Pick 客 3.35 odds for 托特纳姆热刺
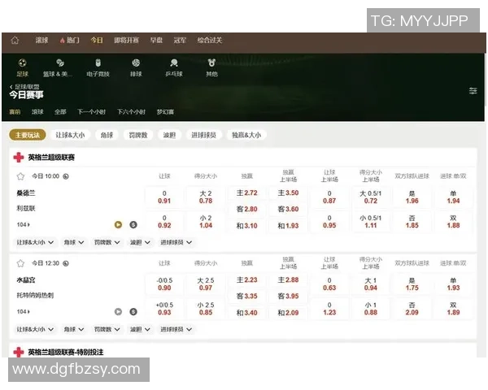Screen dimensions: 488x390 point(246,296)
